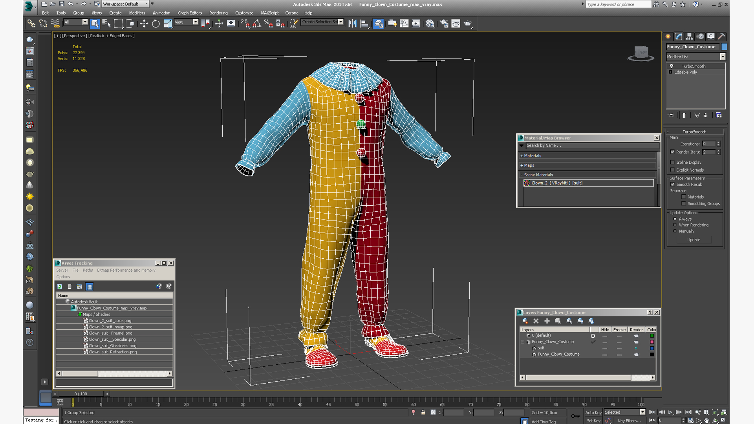The image size is (754, 424).
Task: Switch to Utilities command panel tab
Action: point(721,37)
